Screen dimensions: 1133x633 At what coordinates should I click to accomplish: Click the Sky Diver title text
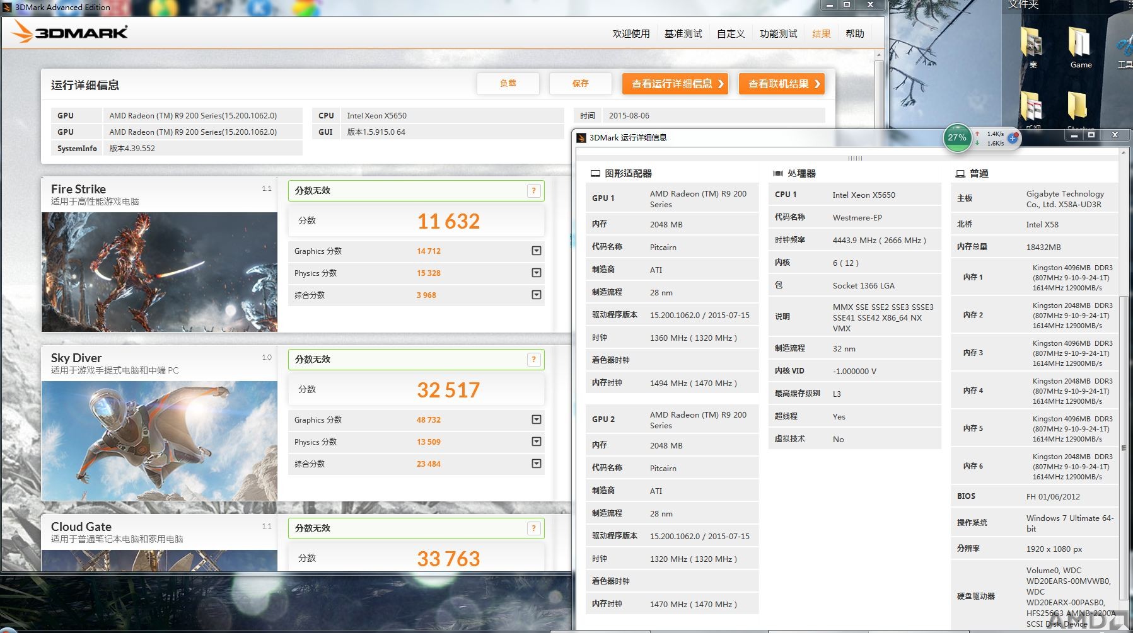[x=76, y=358]
